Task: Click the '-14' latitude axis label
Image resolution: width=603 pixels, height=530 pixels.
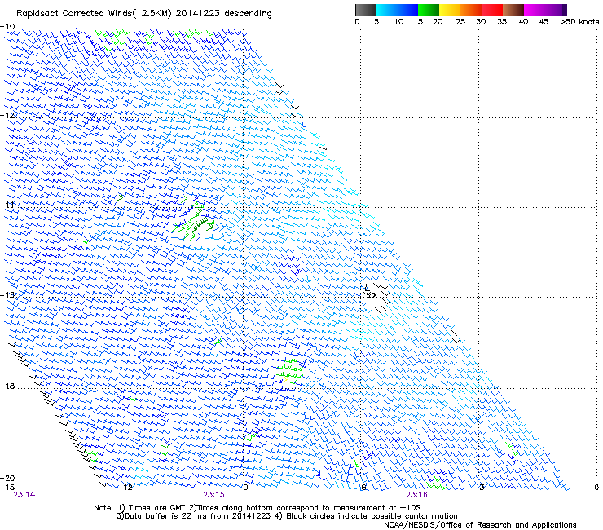Action: coord(7,205)
